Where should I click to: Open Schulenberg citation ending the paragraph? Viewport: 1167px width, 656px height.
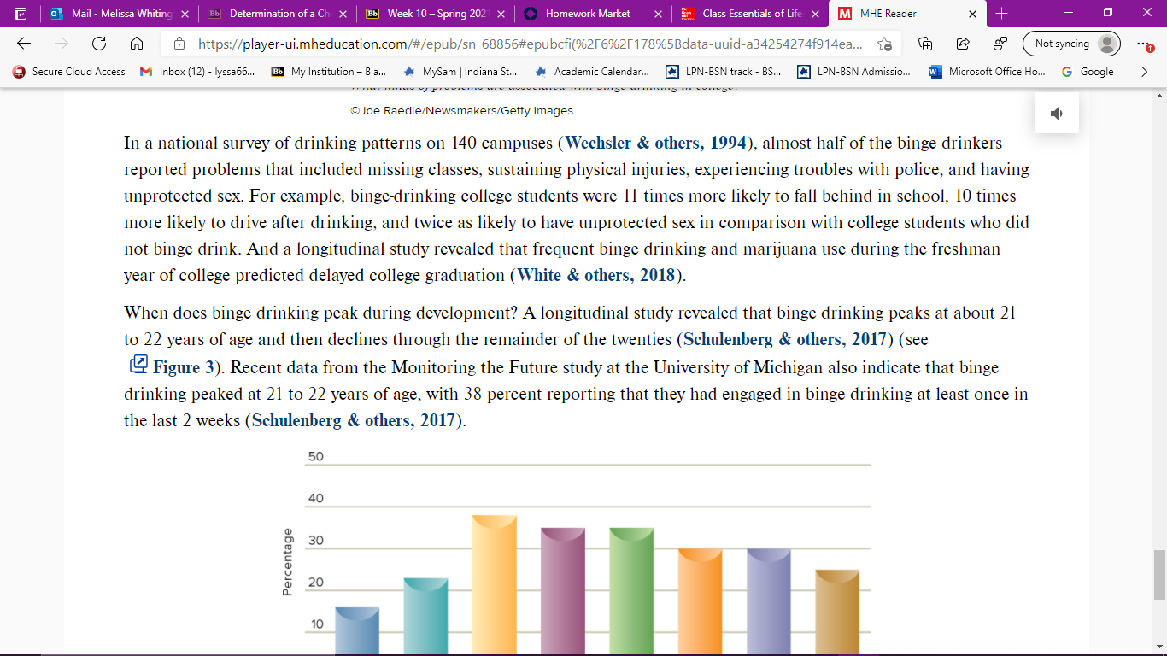point(355,420)
